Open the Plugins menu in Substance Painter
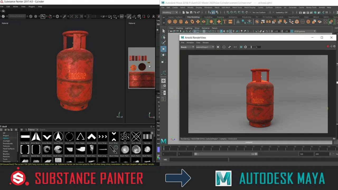338x190 pixels. (31, 7)
